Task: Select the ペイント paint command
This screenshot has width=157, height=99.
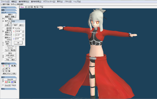Action: point(10,58)
